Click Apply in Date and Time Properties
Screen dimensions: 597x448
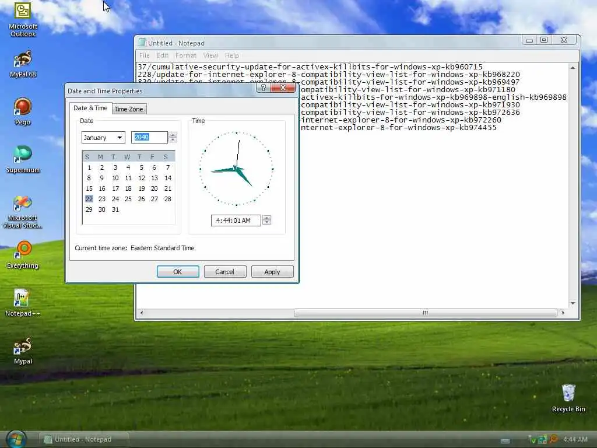coord(272,272)
